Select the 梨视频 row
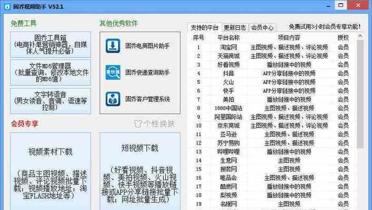 273,195
